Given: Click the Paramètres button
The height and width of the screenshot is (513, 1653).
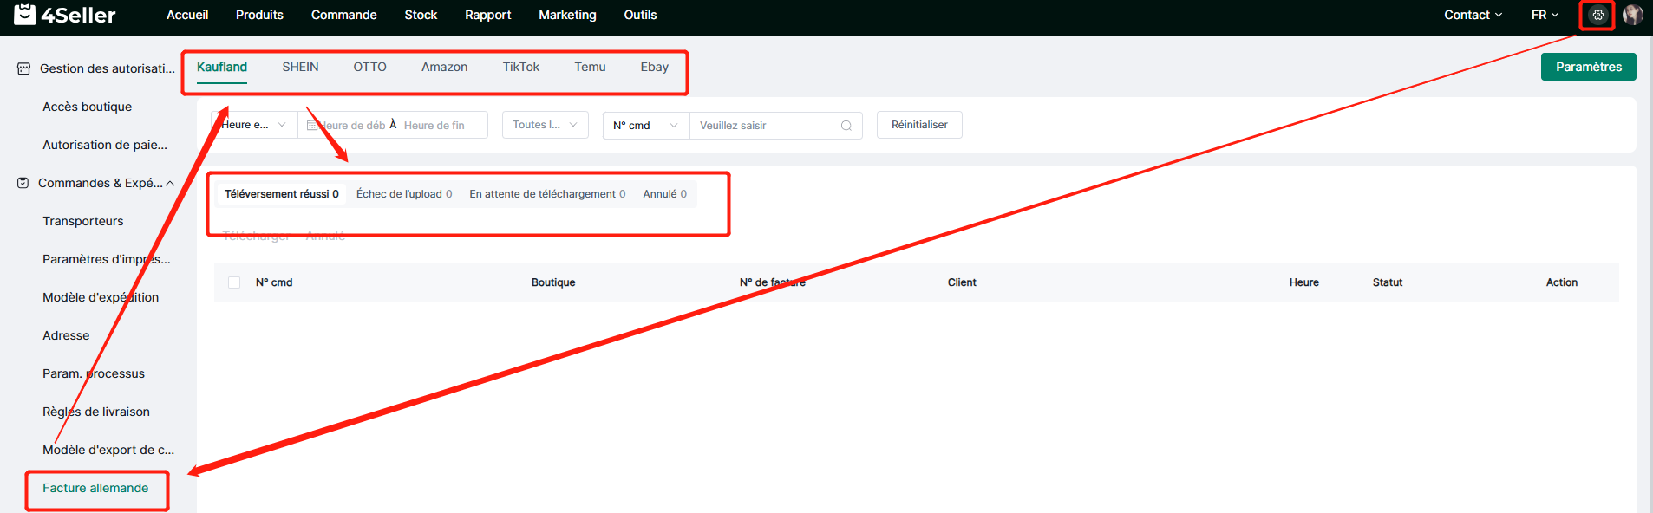Looking at the screenshot, I should click(x=1588, y=67).
